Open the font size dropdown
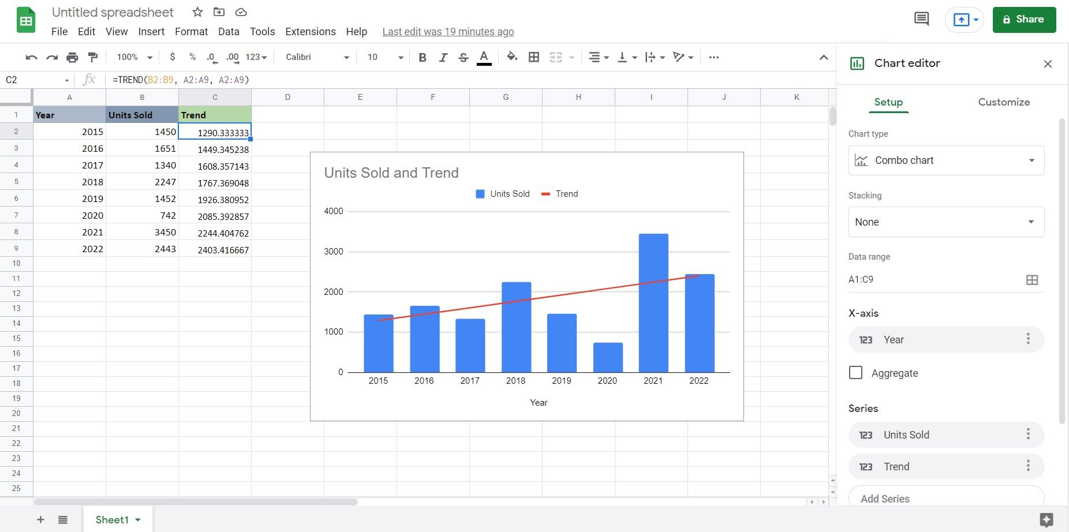Image resolution: width=1069 pixels, height=532 pixels. (401, 57)
